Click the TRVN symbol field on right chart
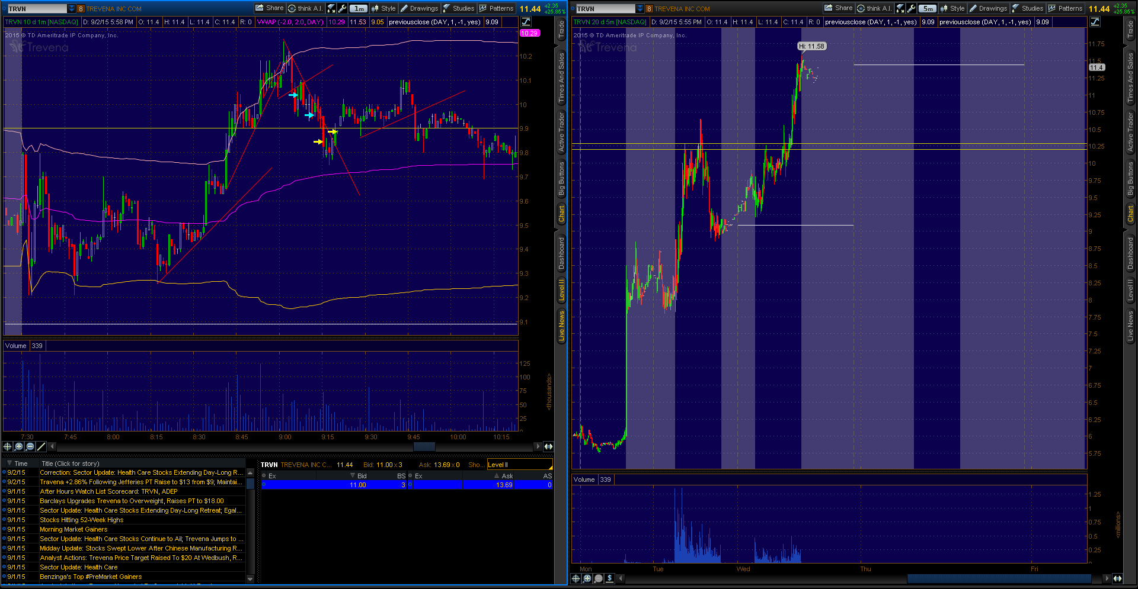 pyautogui.click(x=605, y=9)
